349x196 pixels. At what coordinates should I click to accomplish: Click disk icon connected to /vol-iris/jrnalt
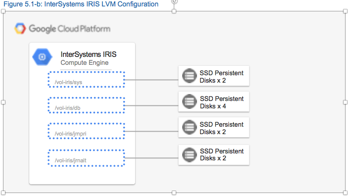(x=190, y=154)
